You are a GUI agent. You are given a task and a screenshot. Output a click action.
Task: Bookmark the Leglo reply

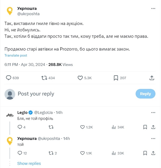pyautogui.click(x=145, y=127)
